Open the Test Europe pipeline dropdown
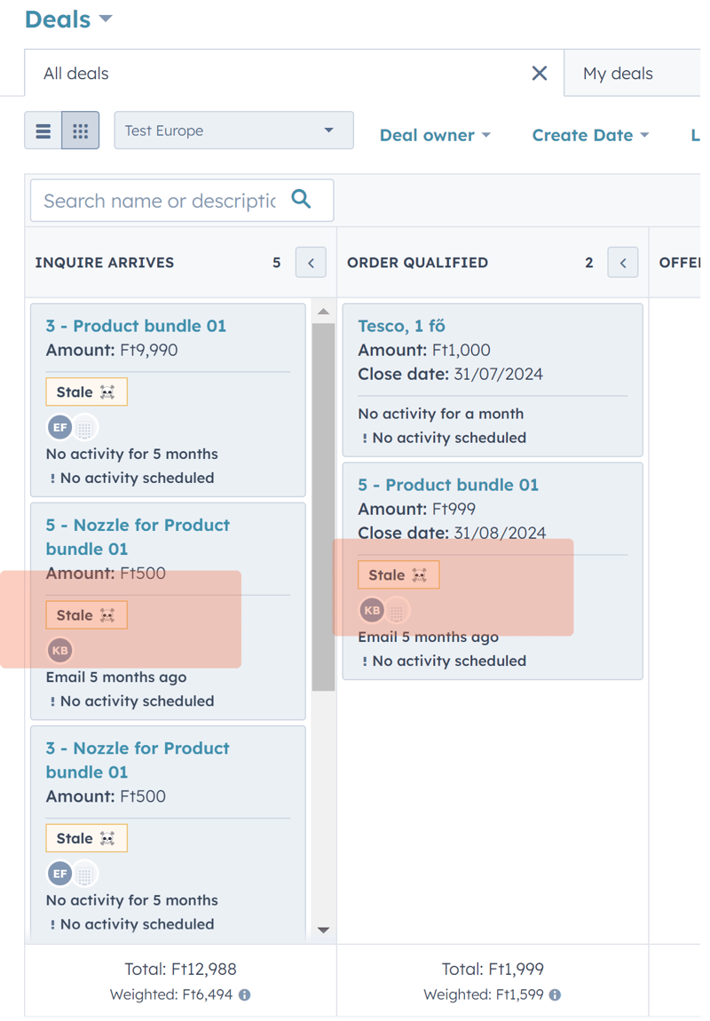Image resolution: width=710 pixels, height=1021 pixels. [x=234, y=131]
